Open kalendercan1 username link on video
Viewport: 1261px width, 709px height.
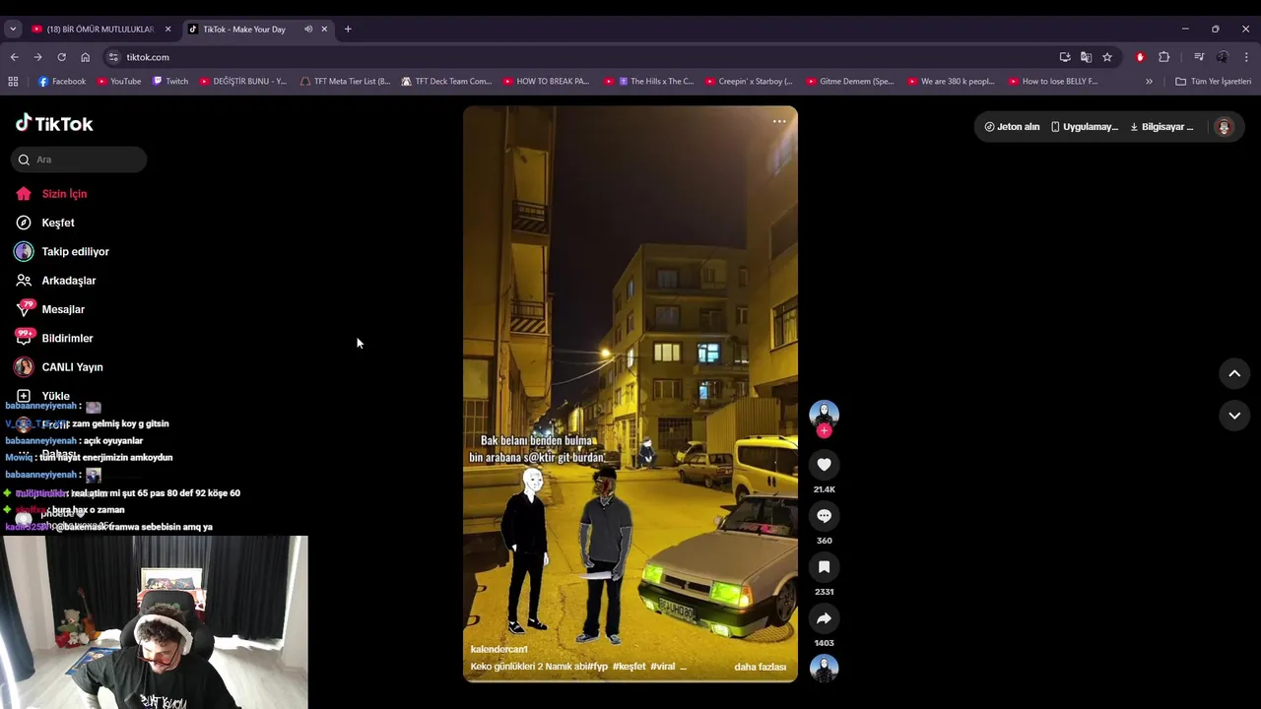[498, 650]
